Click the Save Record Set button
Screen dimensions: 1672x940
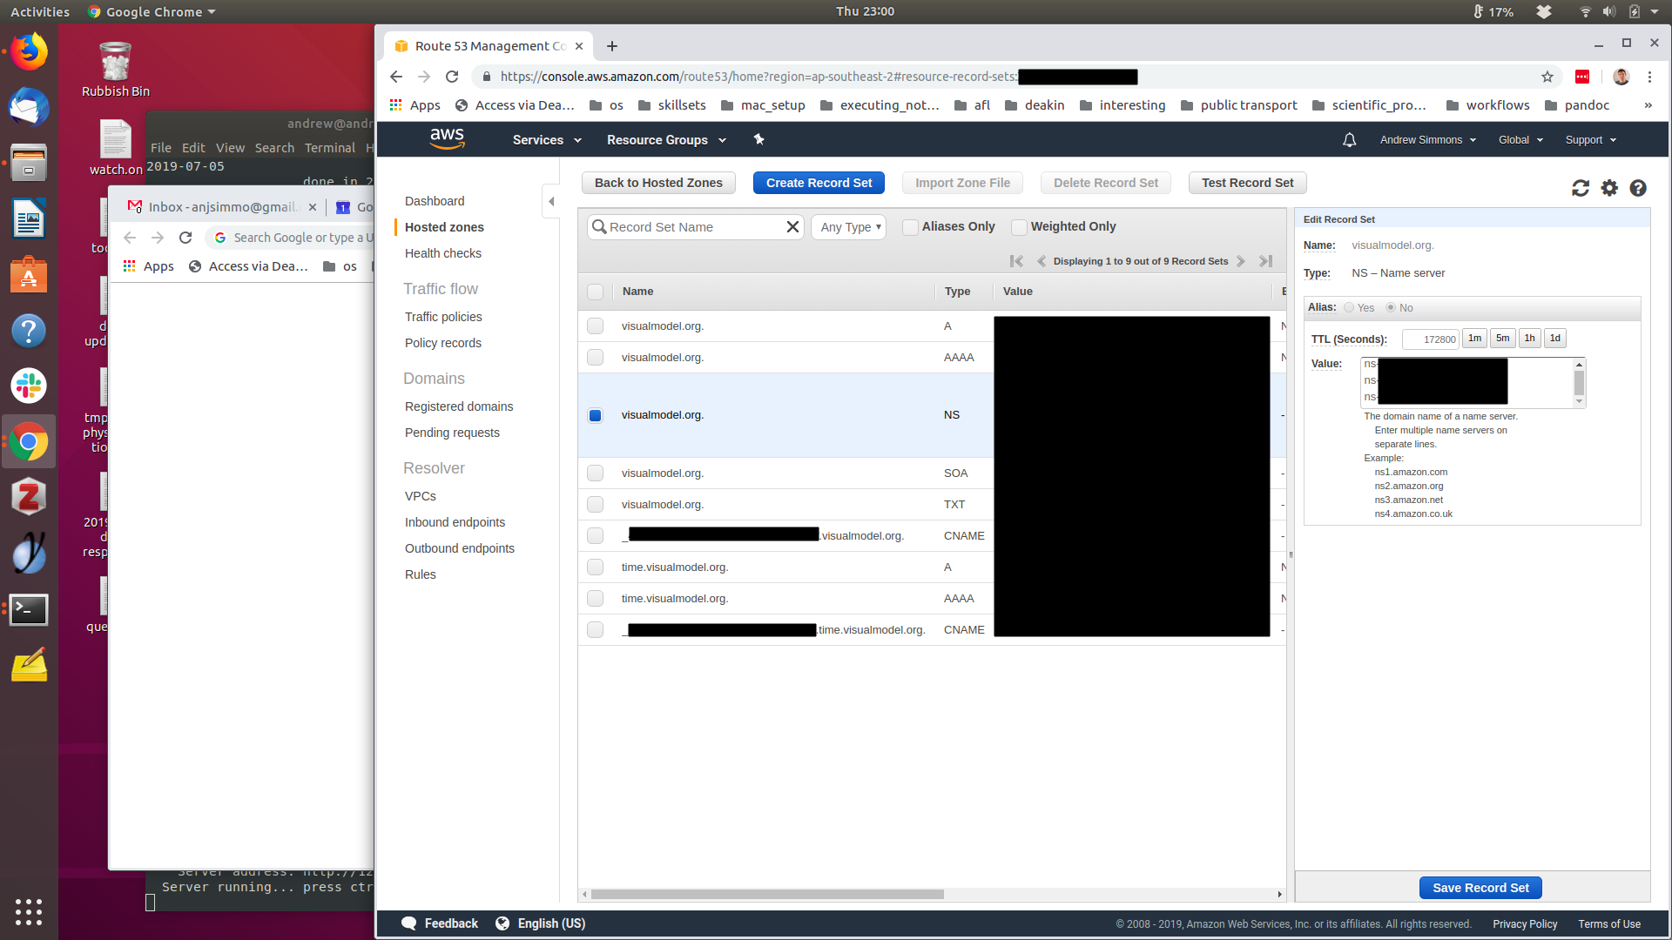point(1480,888)
